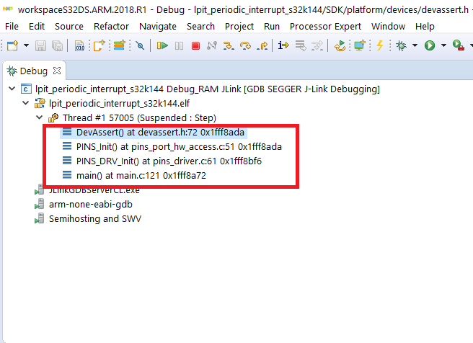Screen dimensions: 473x343
Task: Click the monitor with star toolbar icon
Action: pos(360,45)
